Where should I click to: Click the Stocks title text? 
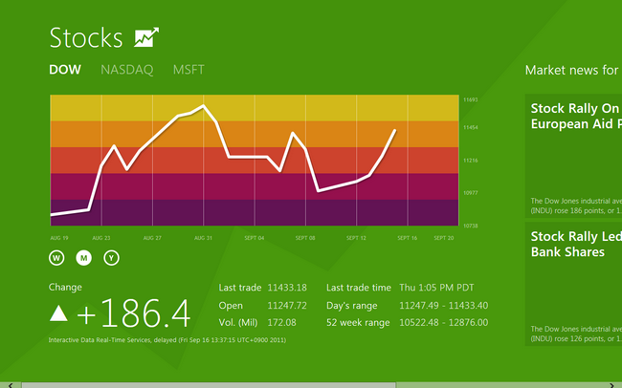[x=86, y=38]
